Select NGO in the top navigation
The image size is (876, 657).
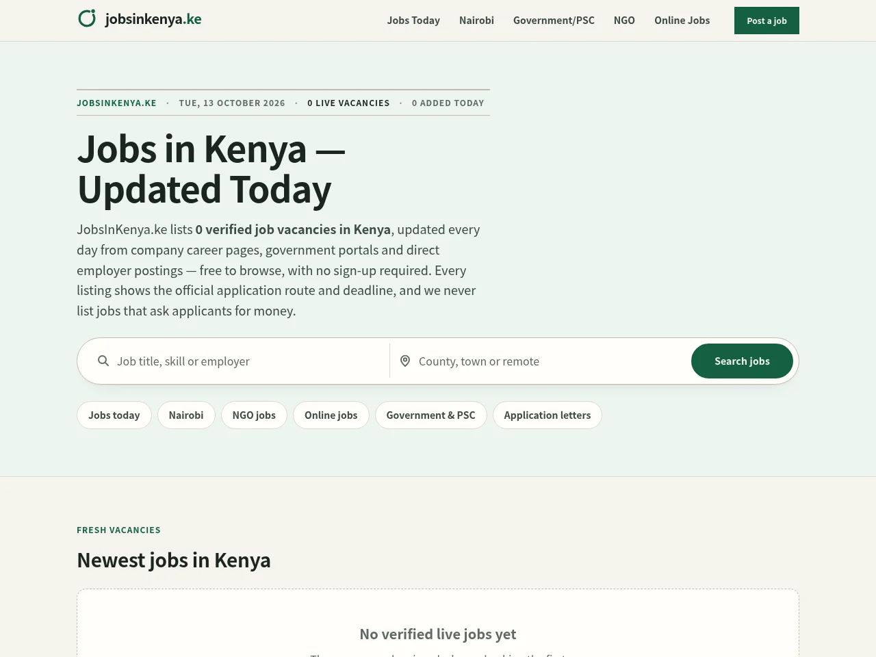(x=624, y=21)
